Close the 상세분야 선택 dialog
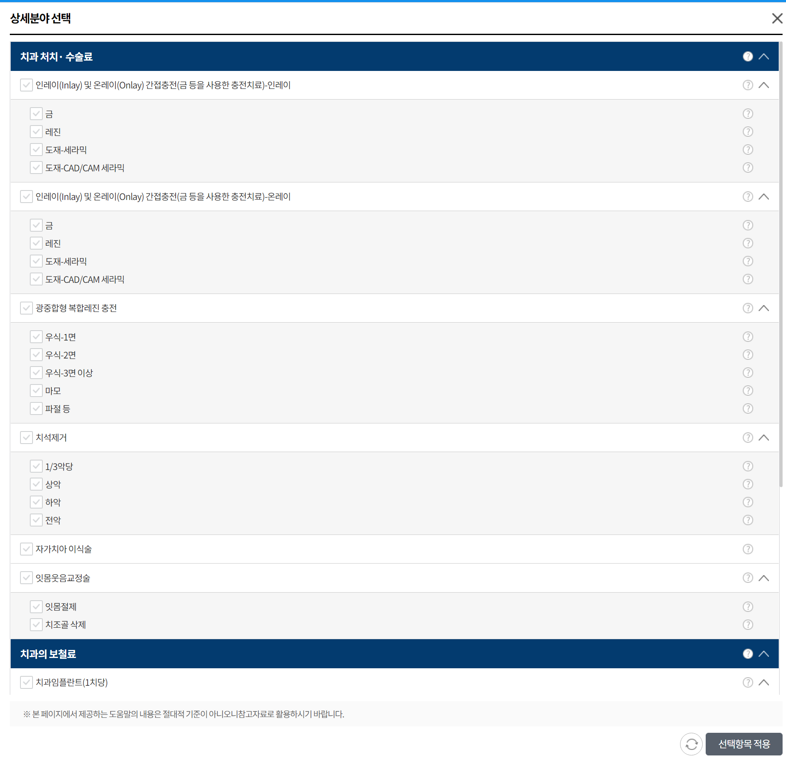This screenshot has height=758, width=786. coord(777,18)
